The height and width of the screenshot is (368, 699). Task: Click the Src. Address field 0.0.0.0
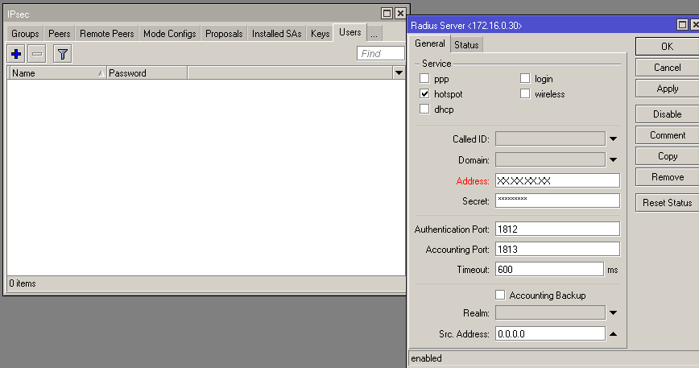click(x=550, y=333)
